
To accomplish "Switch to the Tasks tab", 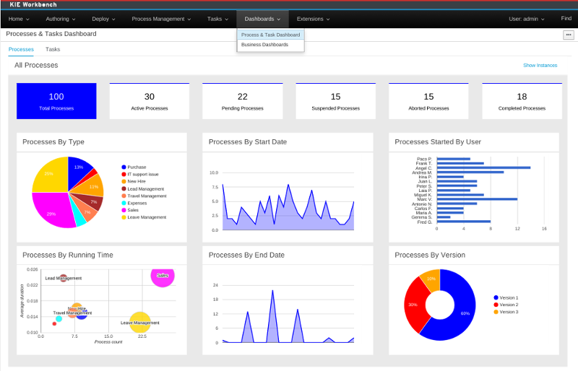I will [x=53, y=50].
